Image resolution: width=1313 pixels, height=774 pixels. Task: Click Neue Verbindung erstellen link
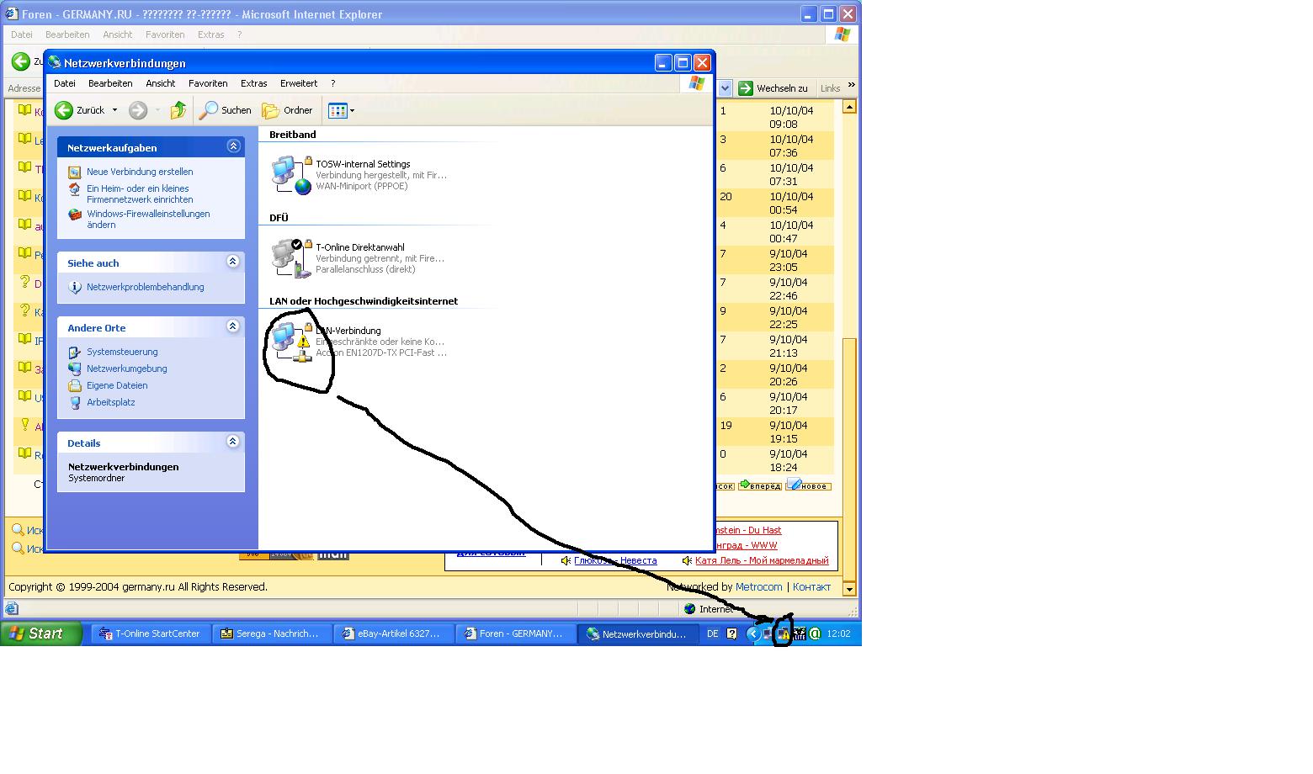point(140,172)
